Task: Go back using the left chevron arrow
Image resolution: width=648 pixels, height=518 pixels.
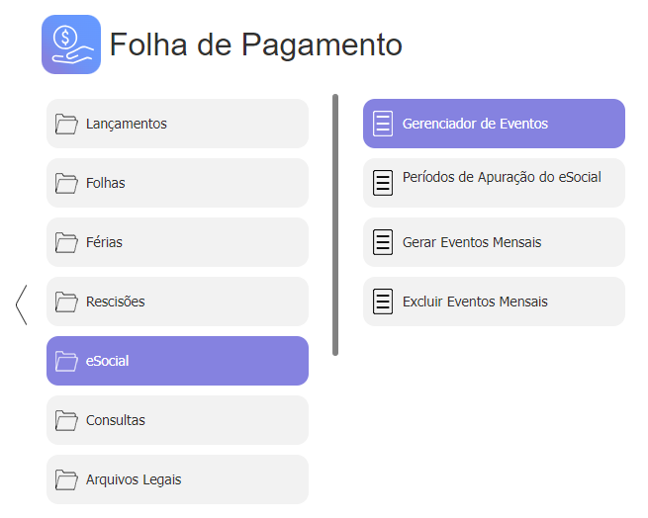Action: point(22,304)
